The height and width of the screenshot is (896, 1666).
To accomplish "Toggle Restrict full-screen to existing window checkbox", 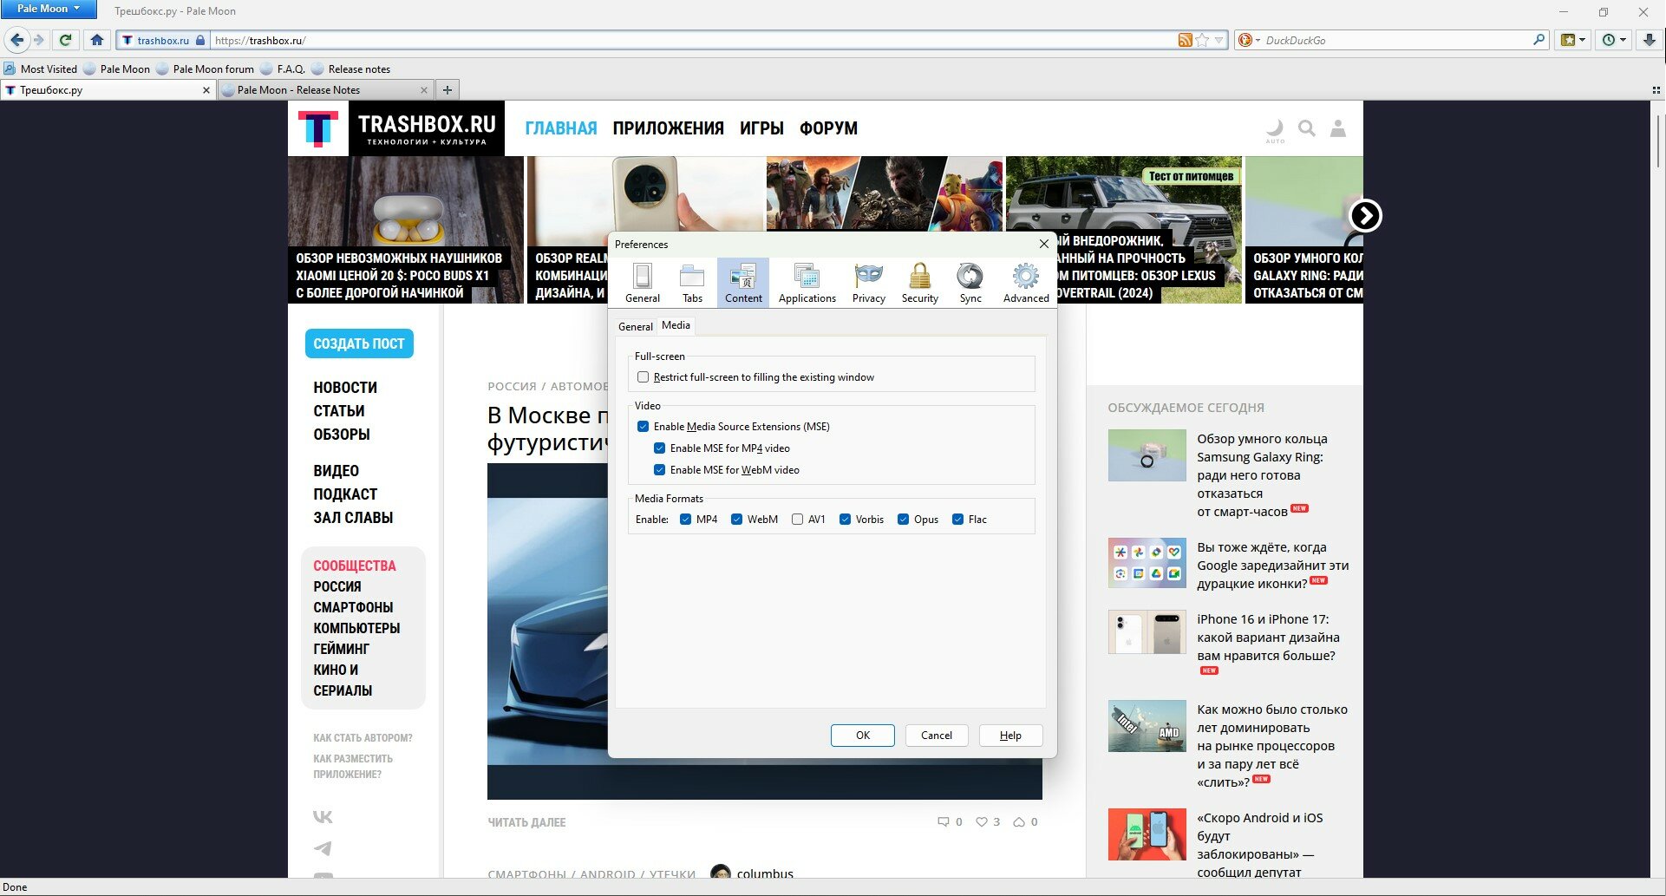I will (643, 377).
